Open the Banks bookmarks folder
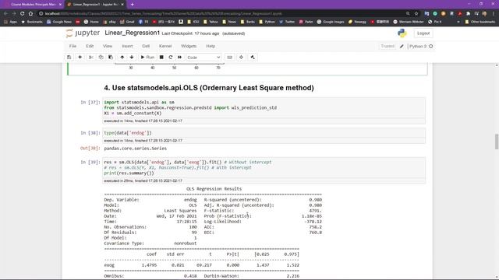The image size is (499, 280). (248, 22)
